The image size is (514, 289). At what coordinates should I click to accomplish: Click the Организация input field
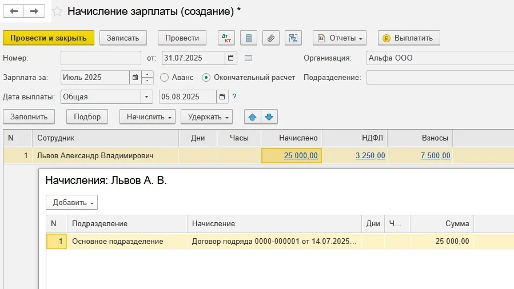439,58
